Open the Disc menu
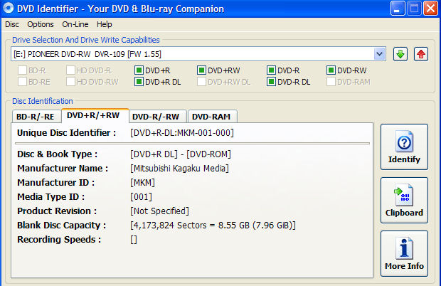Image resolution: width=441 pixels, height=286 pixels. pyautogui.click(x=12, y=24)
